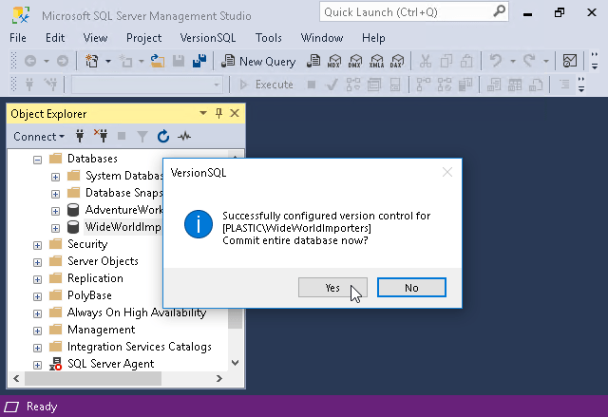Click the Activity Monitor pulse icon in Object Explorer
608x417 pixels.
(184, 136)
